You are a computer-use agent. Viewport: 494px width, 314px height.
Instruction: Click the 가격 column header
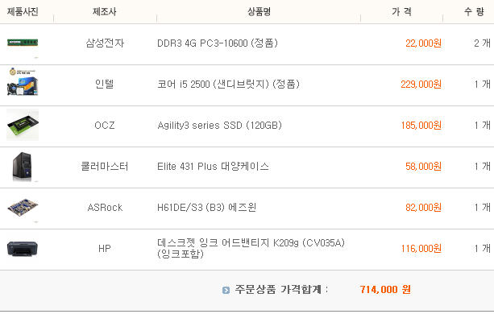point(401,11)
